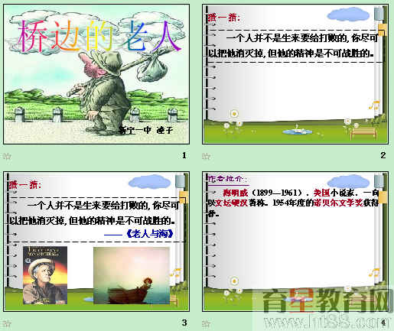Click slide number 1 label
The width and height of the screenshot is (394, 331).
coord(184,155)
